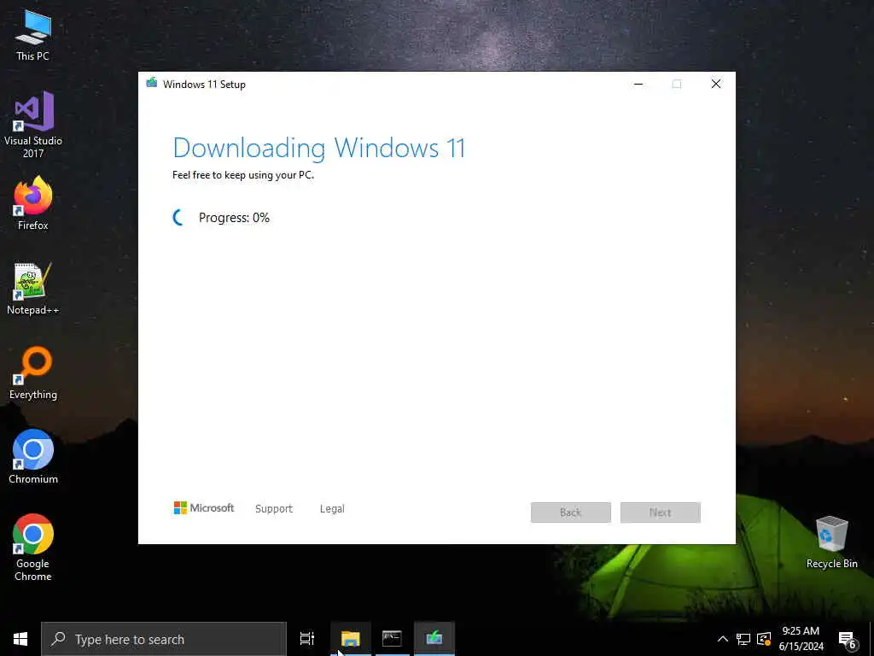Click the Type here to search box
Screen dimensions: 874x656
(164, 639)
